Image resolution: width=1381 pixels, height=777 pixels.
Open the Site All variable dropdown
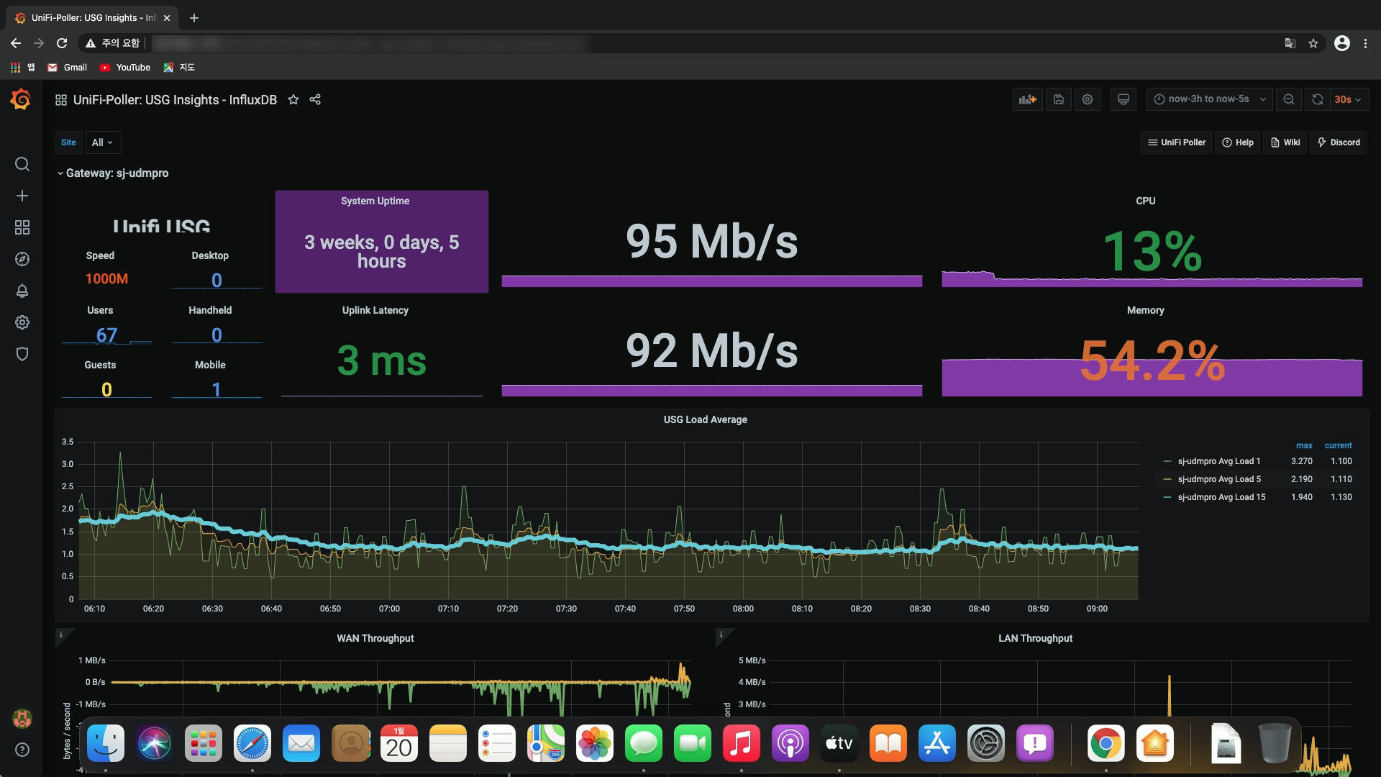coord(102,142)
